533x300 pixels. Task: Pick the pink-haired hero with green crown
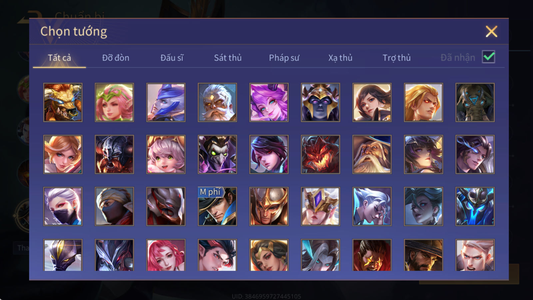point(114,102)
